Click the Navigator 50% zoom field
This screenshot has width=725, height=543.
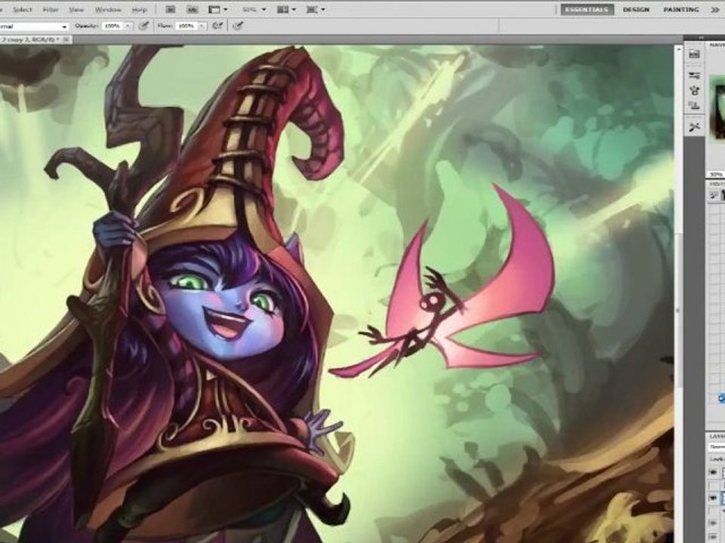pyautogui.click(x=716, y=174)
